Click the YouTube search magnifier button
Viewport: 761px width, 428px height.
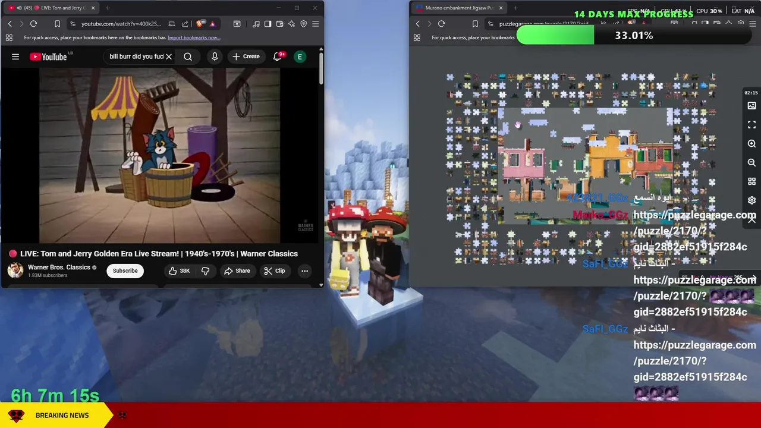[x=188, y=56]
